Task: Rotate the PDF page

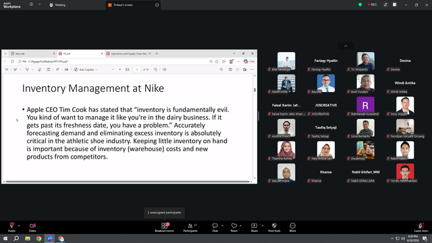Action: pos(155,70)
